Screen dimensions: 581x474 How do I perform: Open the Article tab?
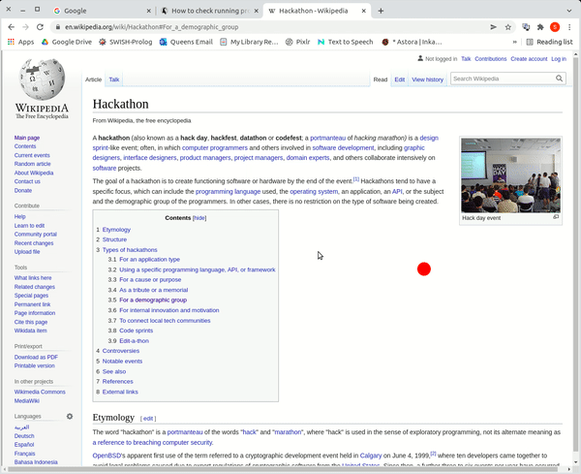[93, 79]
